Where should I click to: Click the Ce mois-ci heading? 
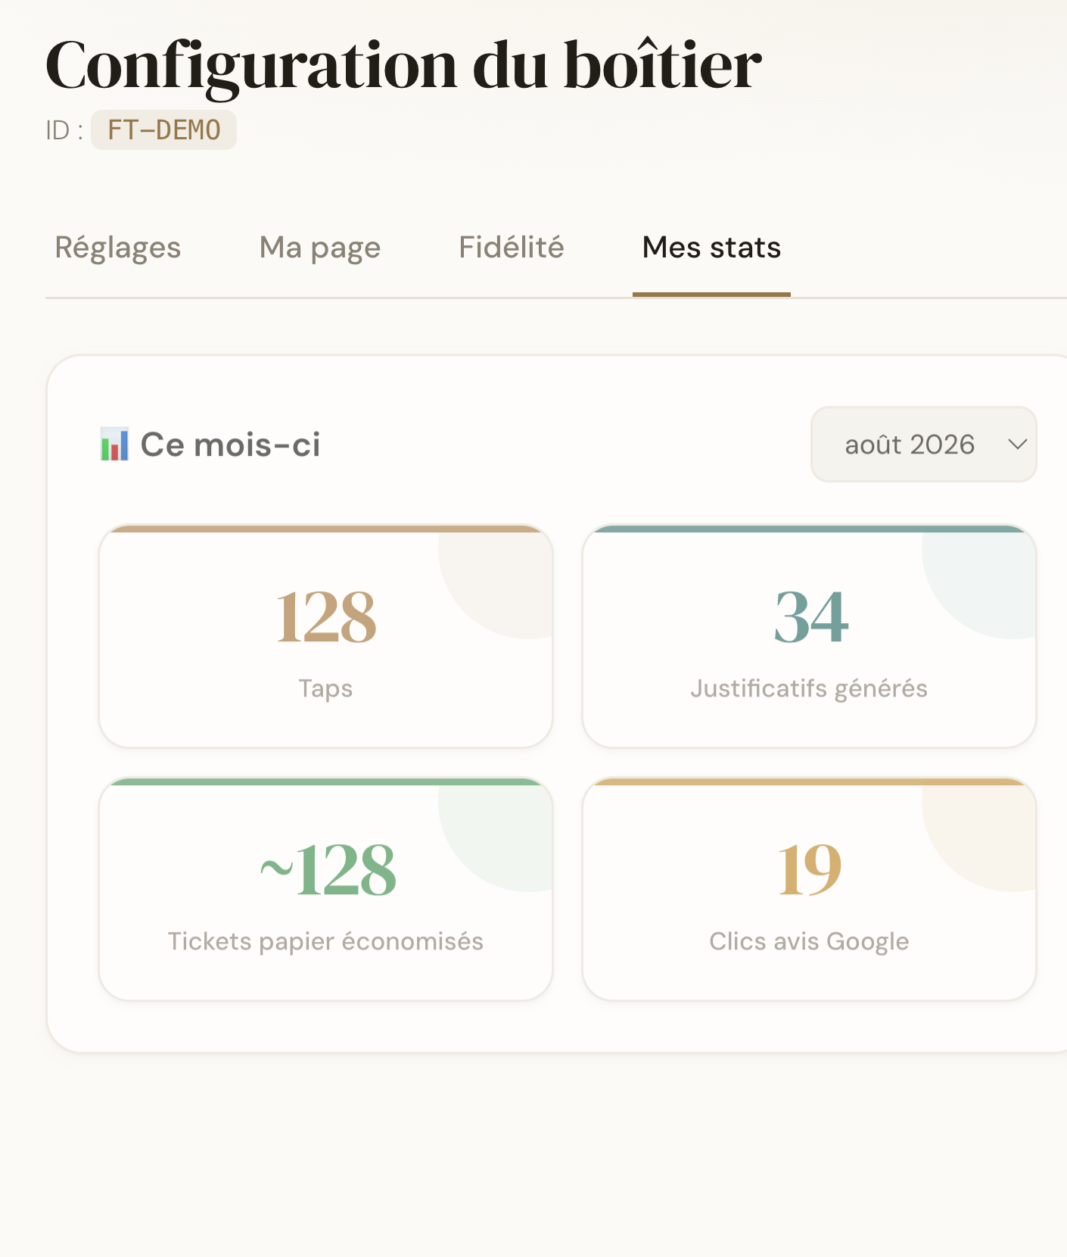point(230,444)
